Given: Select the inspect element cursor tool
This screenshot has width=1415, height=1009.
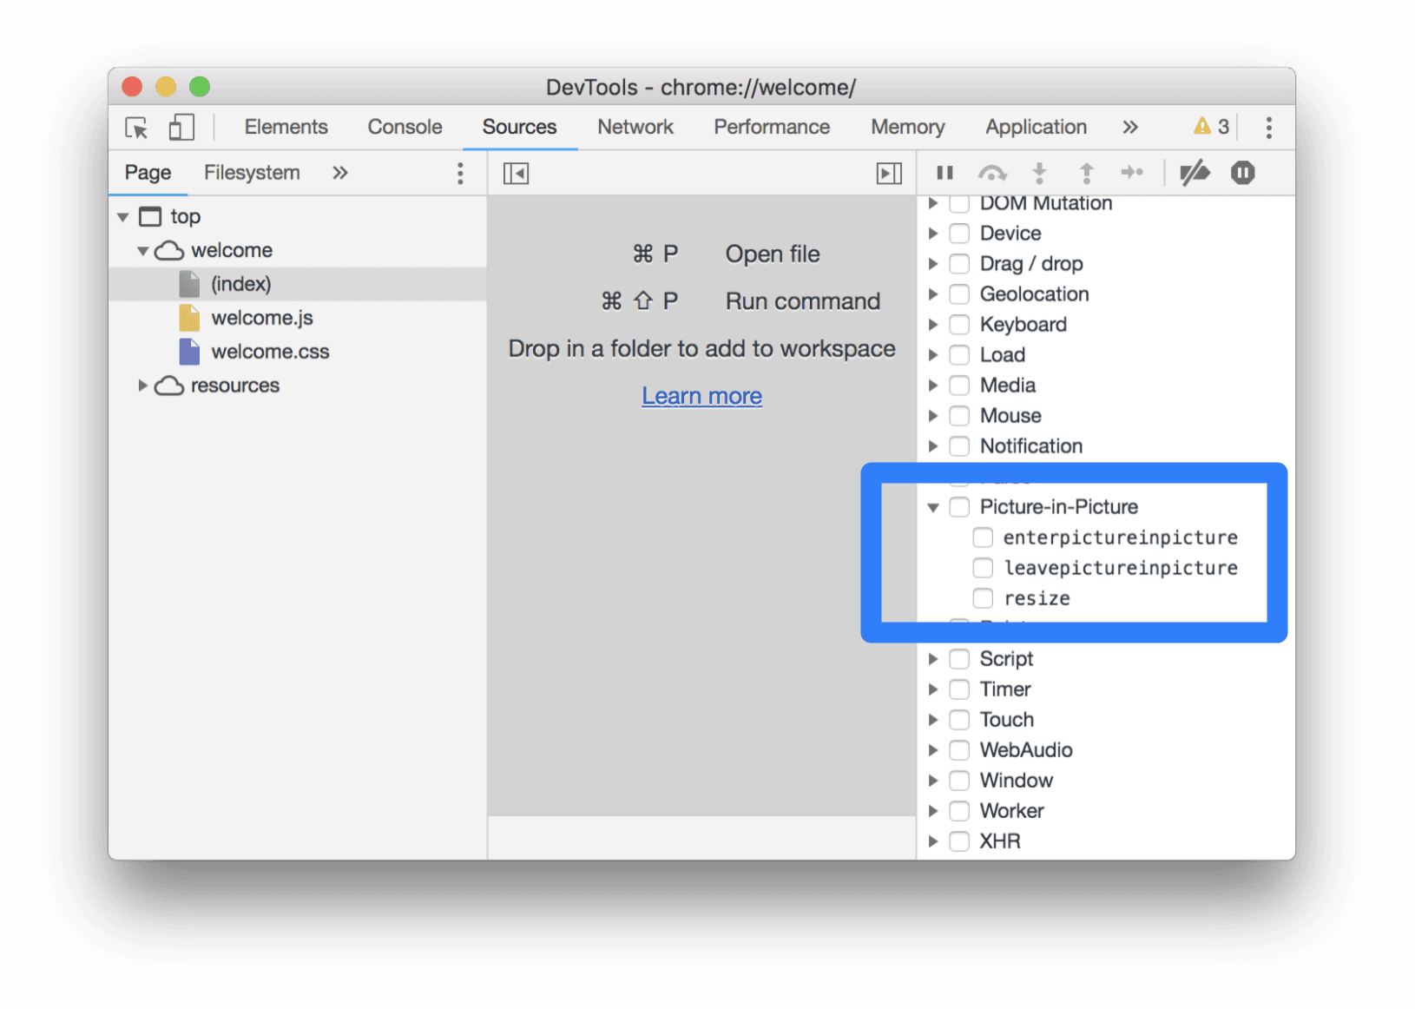Looking at the screenshot, I should (135, 127).
